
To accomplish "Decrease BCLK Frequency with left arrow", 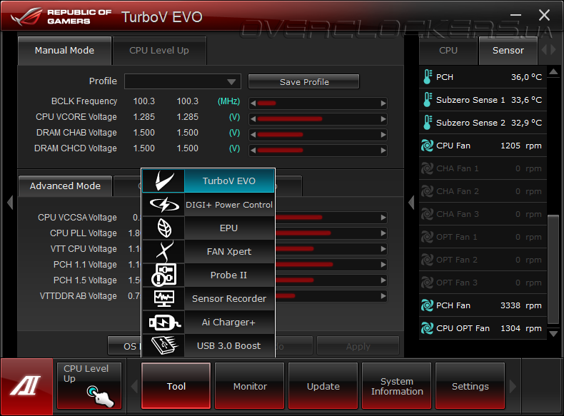I will point(253,103).
